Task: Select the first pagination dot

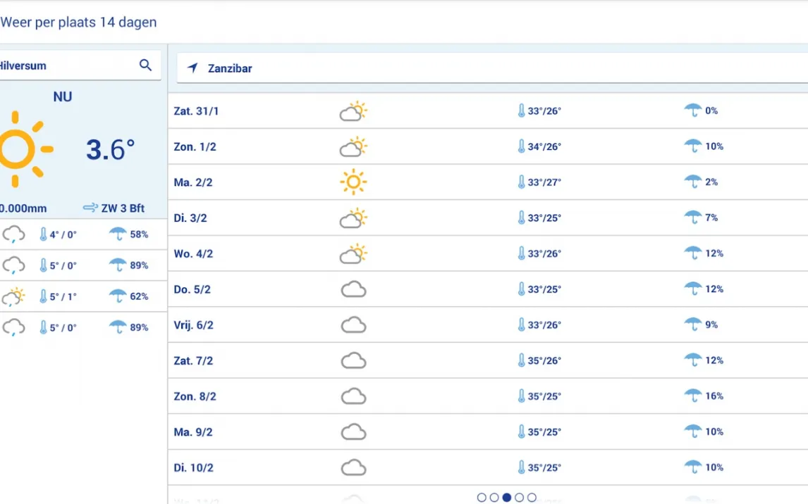Action: [482, 498]
